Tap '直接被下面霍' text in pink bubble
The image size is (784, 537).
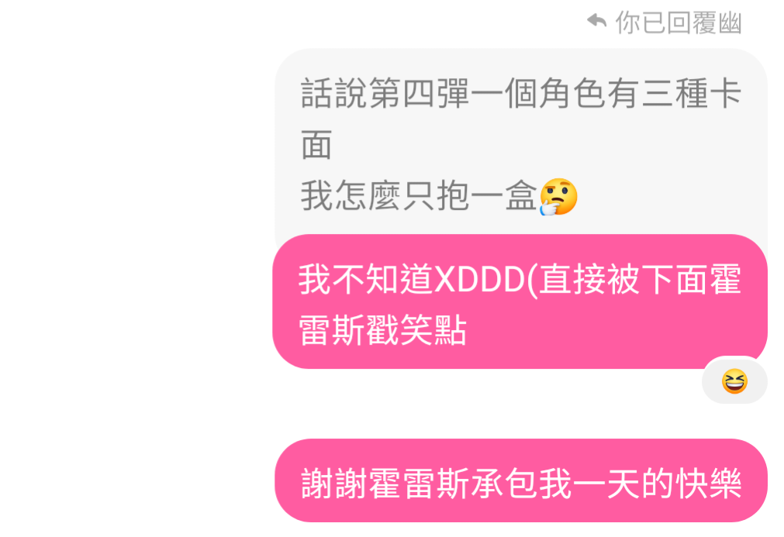[x=641, y=280]
